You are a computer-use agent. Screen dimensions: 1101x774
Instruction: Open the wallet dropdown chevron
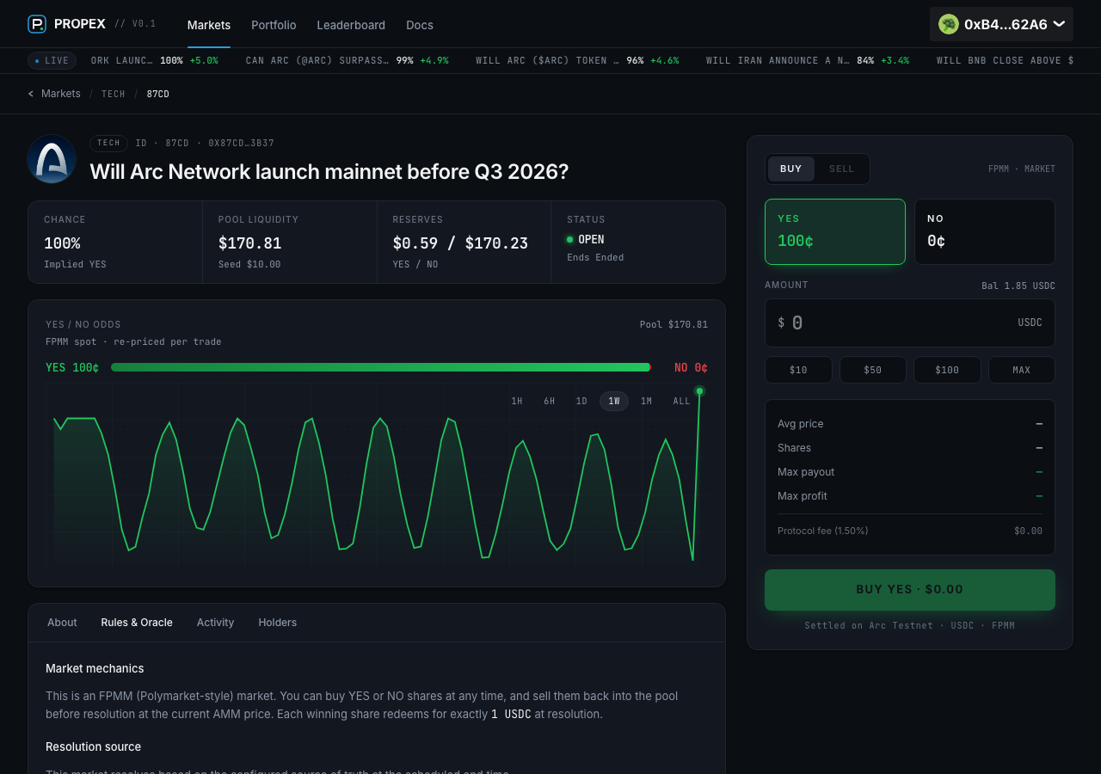1059,24
